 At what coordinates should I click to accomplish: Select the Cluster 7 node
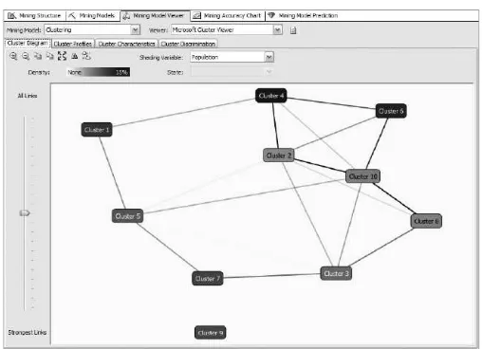208,279
